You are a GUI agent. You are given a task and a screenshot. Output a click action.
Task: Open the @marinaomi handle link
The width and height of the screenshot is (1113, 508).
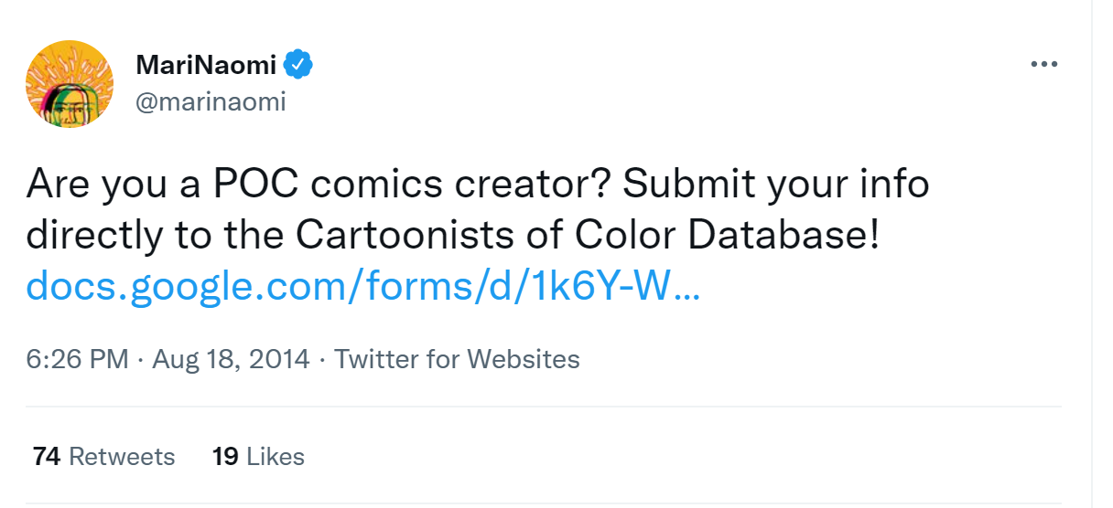(211, 101)
